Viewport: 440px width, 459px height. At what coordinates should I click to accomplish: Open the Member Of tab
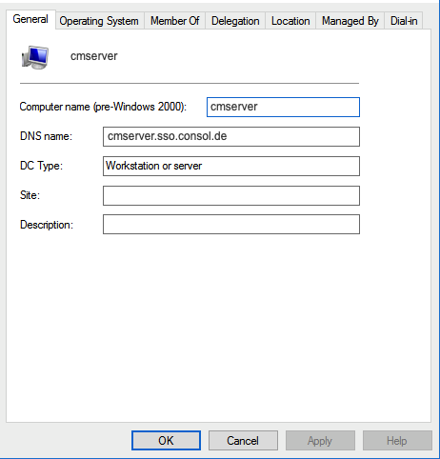[x=174, y=21]
